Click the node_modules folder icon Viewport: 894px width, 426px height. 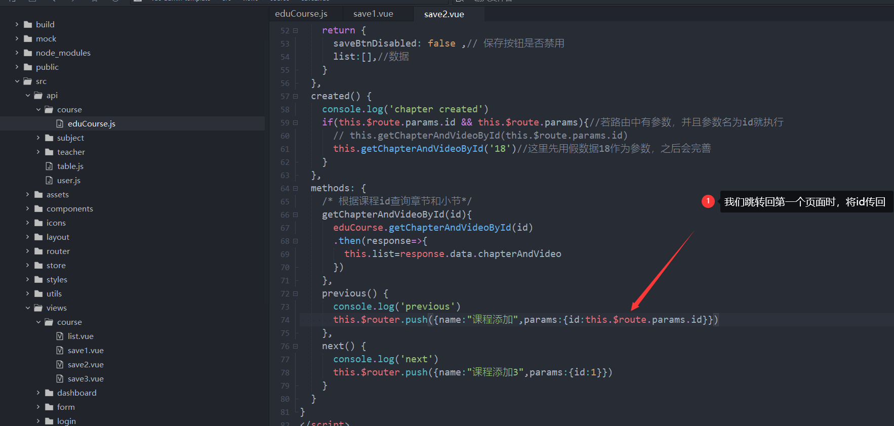point(28,53)
